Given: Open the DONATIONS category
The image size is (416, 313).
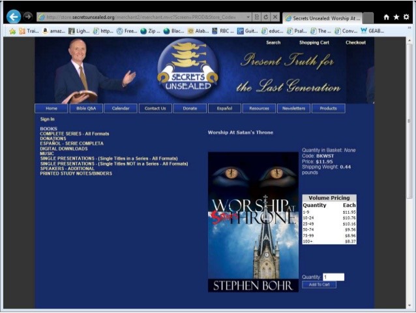Looking at the screenshot, I should coord(53,139).
